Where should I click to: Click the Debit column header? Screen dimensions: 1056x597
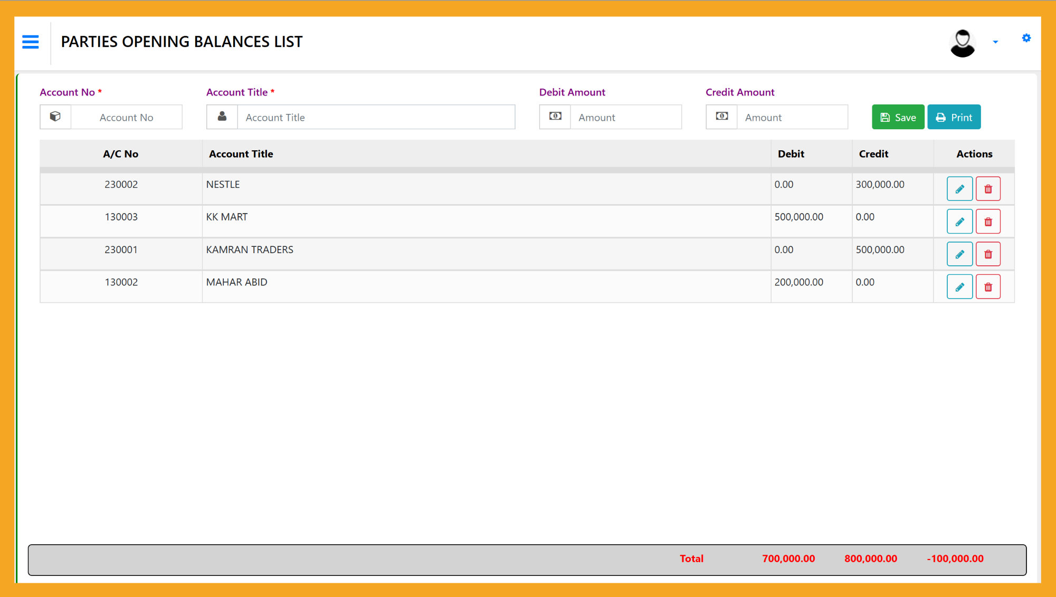click(x=791, y=154)
